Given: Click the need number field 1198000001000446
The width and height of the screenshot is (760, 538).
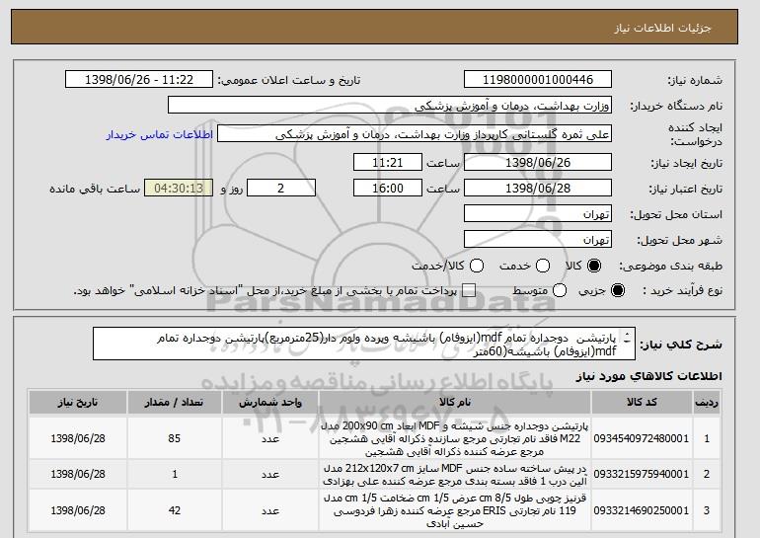Looking at the screenshot, I should (538, 80).
